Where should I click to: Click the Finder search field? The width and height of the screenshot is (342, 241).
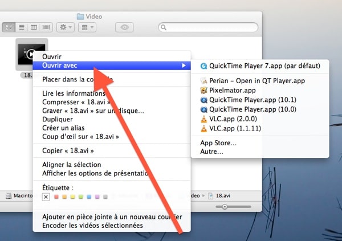coord(208,27)
